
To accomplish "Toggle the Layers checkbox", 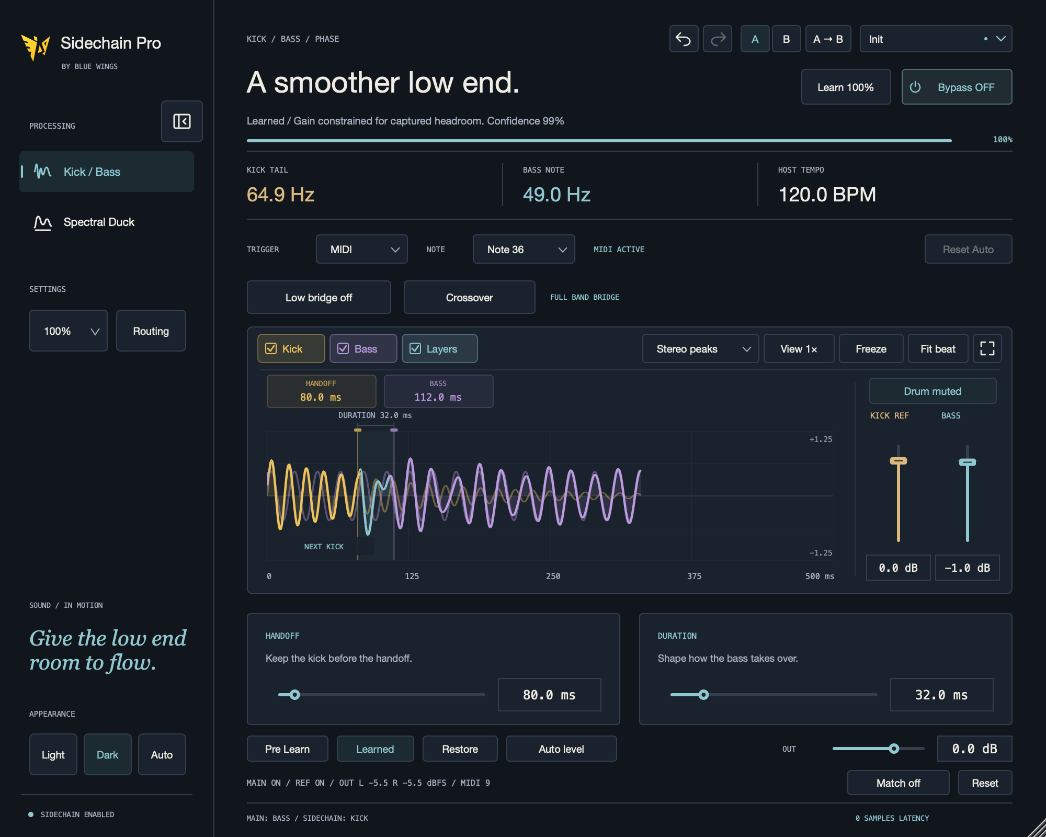I will coord(415,348).
